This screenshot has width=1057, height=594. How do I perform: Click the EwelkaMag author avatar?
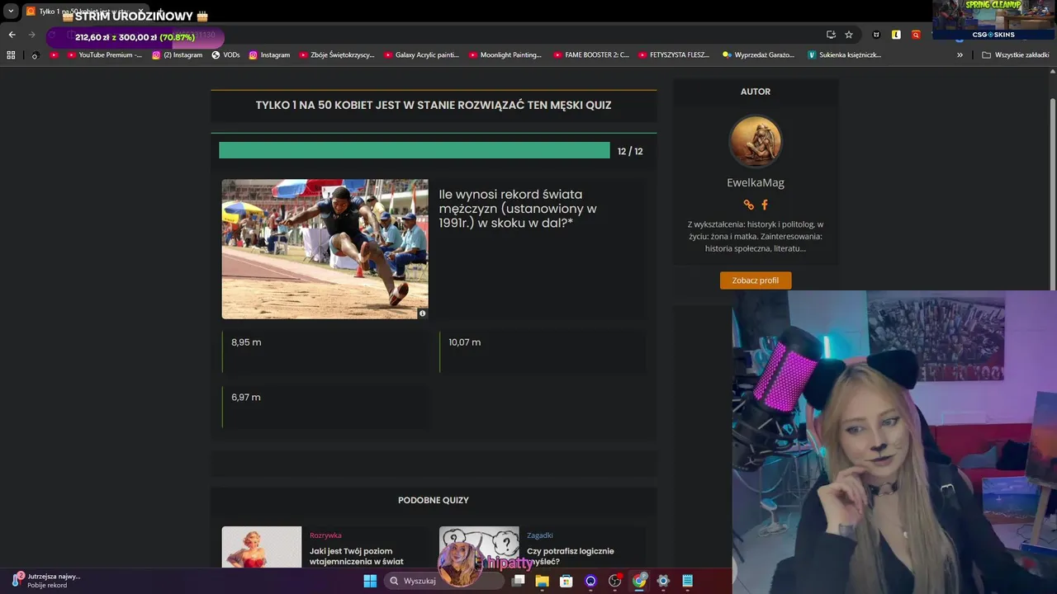[x=756, y=142]
